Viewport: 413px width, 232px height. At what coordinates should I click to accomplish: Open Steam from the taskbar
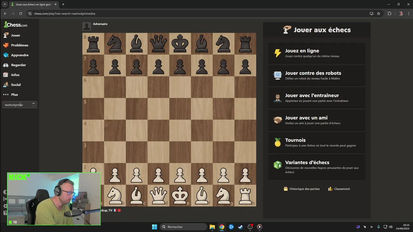tap(240, 227)
